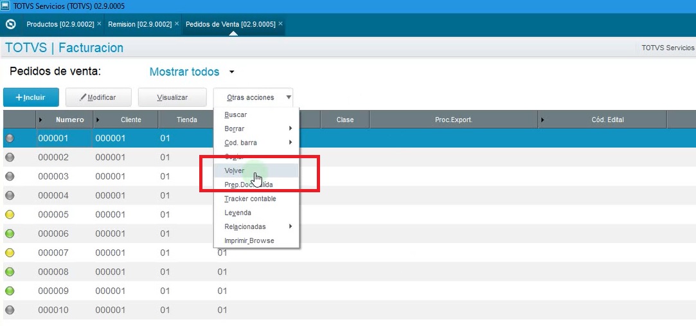Viewport: 696px width, 326px height.
Task: Choose Buscar from the actions menu
Action: tap(236, 114)
